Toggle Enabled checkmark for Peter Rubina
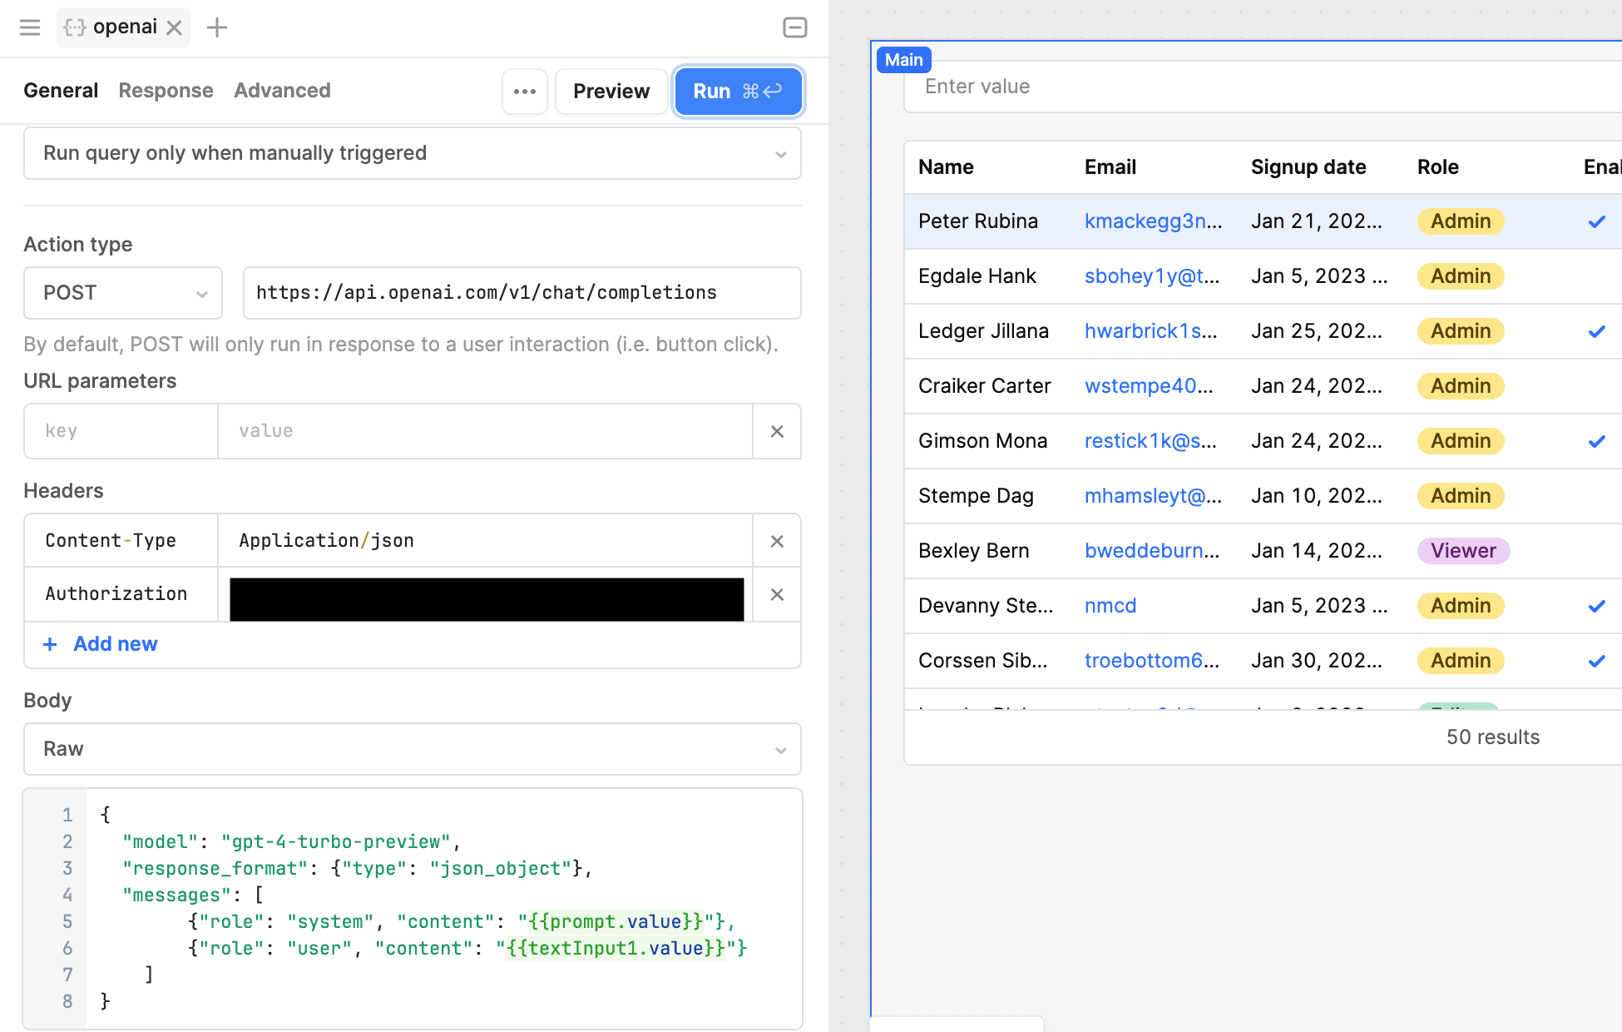This screenshot has width=1622, height=1032. [1596, 221]
